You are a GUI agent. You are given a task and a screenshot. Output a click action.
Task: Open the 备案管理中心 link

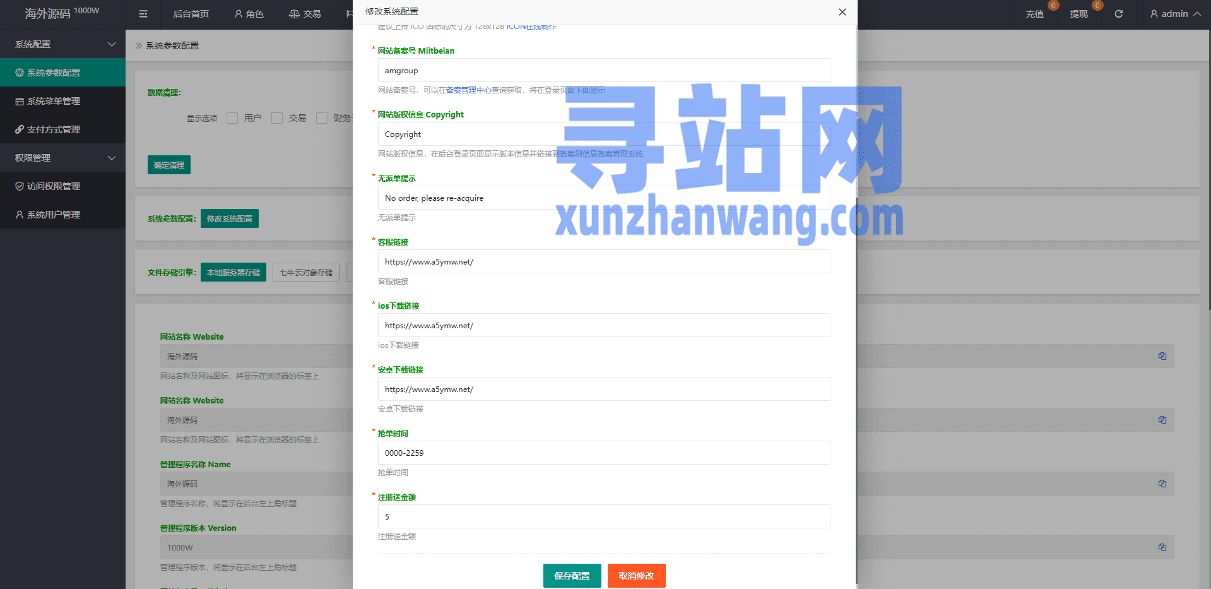click(x=469, y=90)
